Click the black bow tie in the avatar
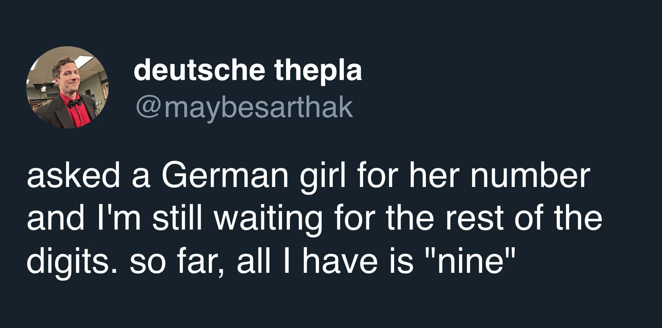The image size is (662, 328). (74, 103)
